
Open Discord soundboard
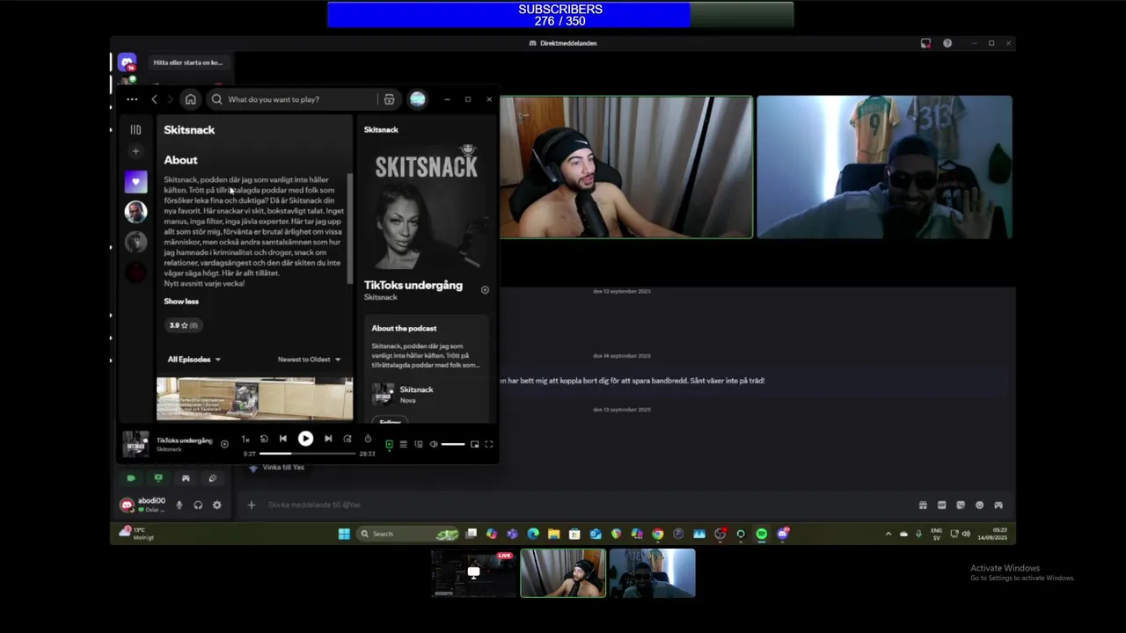point(212,478)
